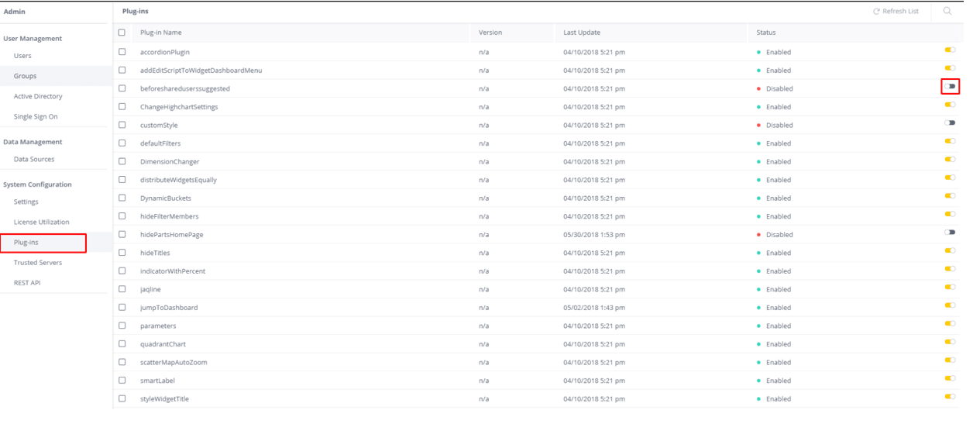980x424 pixels.
Task: Toggle the jaqline switch
Action: [950, 287]
